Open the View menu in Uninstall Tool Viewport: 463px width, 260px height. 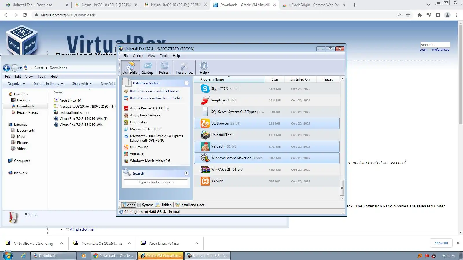(x=151, y=56)
